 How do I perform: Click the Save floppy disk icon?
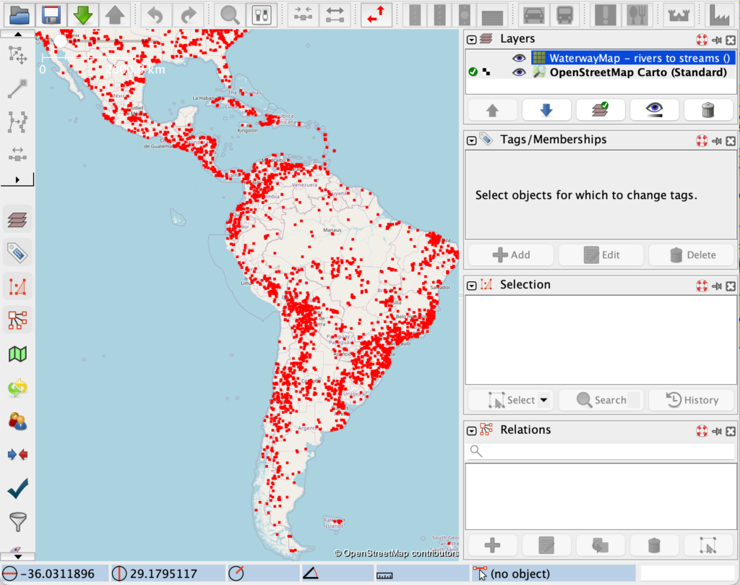[51, 14]
